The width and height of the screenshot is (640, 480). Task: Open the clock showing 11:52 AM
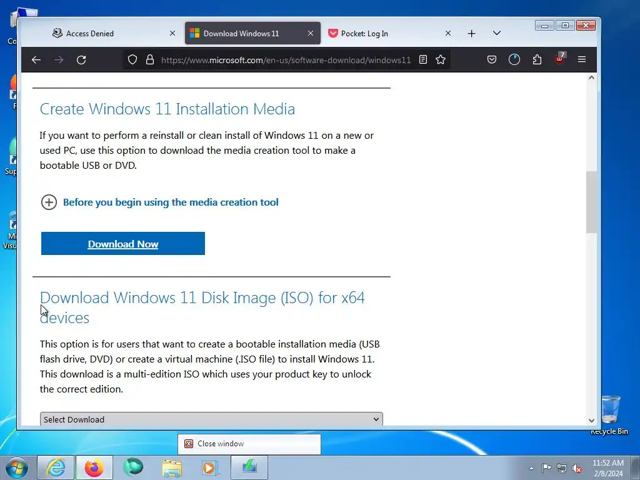[x=607, y=468]
